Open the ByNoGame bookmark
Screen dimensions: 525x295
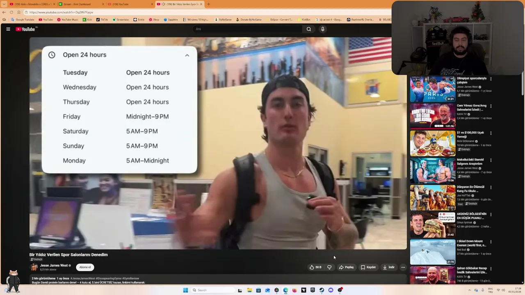223,20
